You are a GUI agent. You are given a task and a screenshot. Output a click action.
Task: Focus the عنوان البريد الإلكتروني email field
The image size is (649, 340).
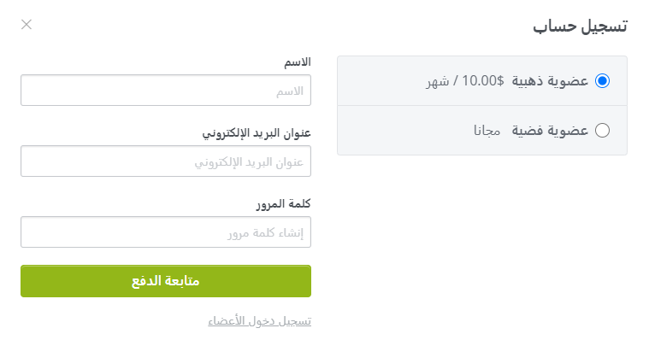(166, 161)
